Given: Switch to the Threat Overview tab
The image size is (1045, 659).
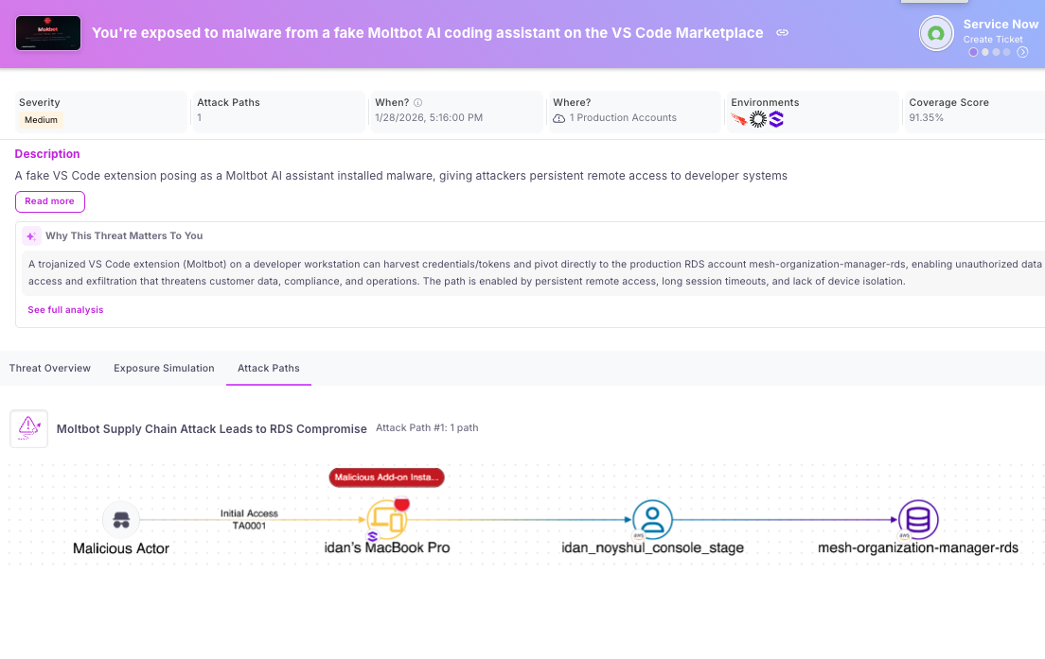Looking at the screenshot, I should [x=50, y=368].
